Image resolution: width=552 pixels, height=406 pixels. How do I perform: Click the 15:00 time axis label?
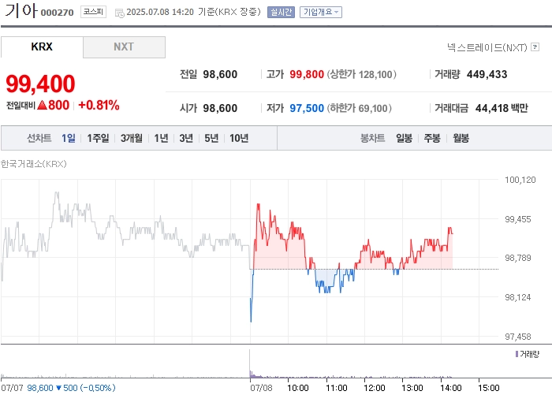(x=489, y=388)
